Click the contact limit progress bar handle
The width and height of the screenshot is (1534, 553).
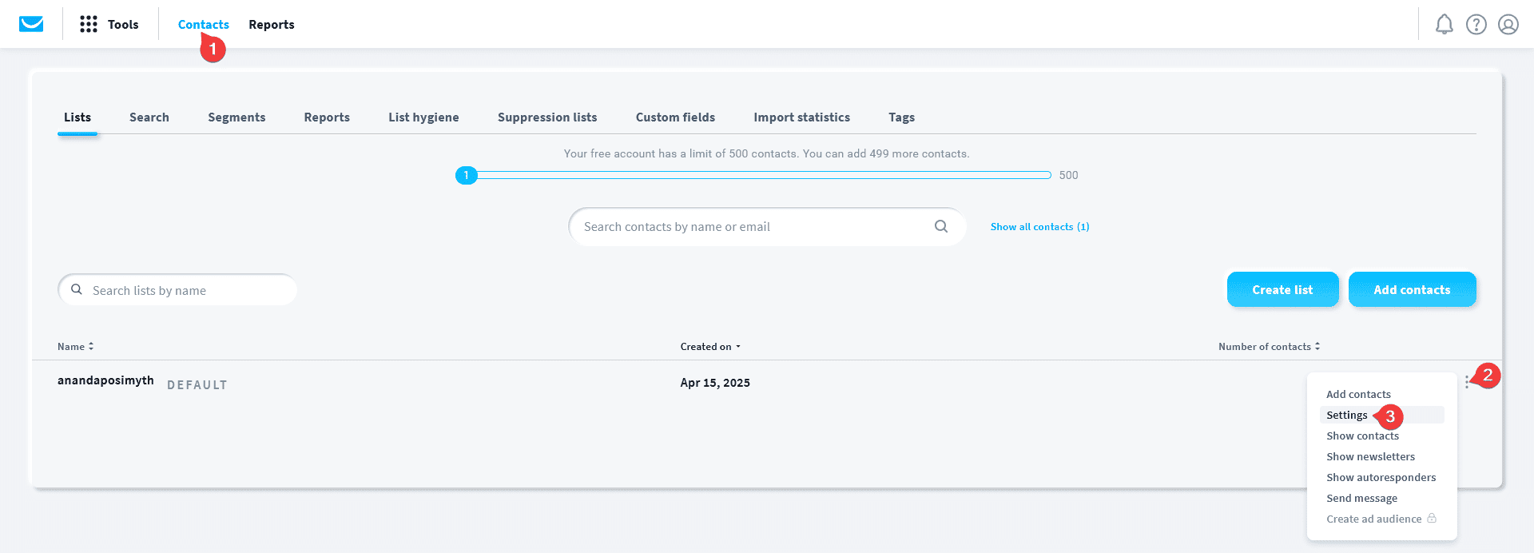pos(467,175)
